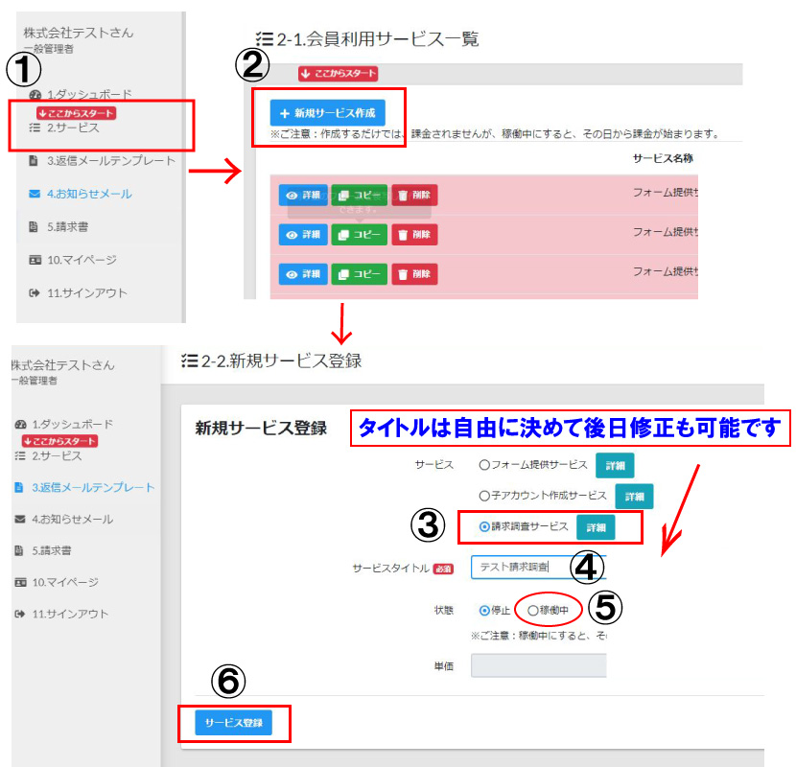Viewport: 796px width, 767px height.
Task: Click the sign-out arrow icon in top sidebar
Action: coord(35,292)
